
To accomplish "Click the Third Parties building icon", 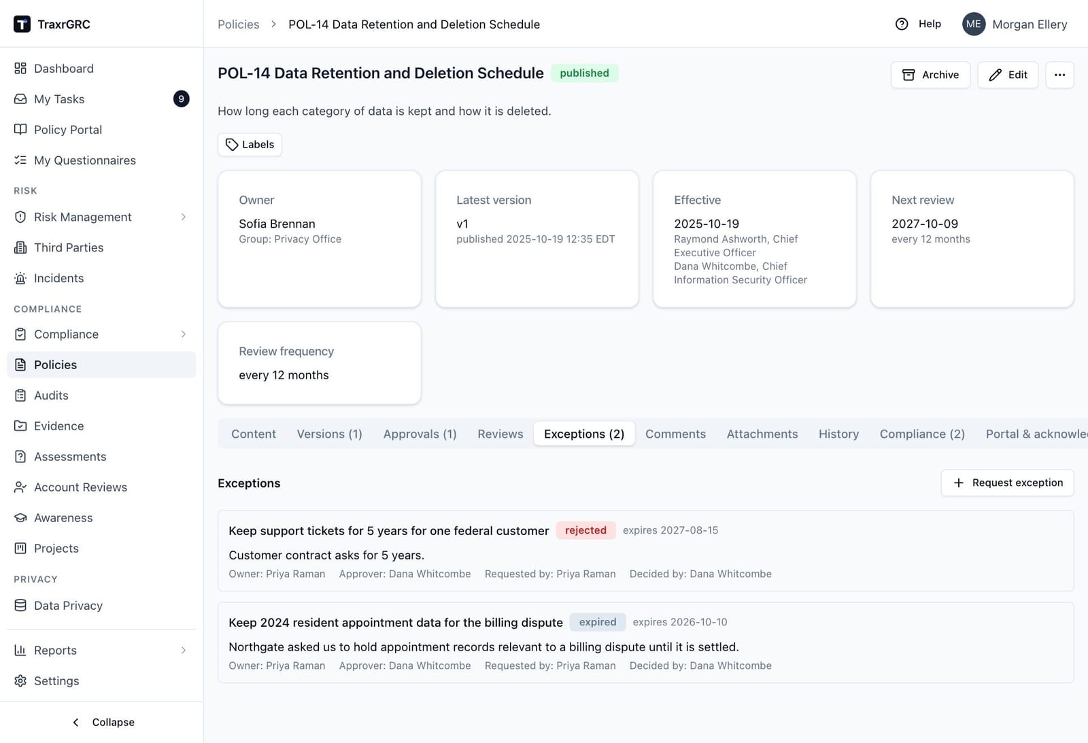I will tap(20, 247).
